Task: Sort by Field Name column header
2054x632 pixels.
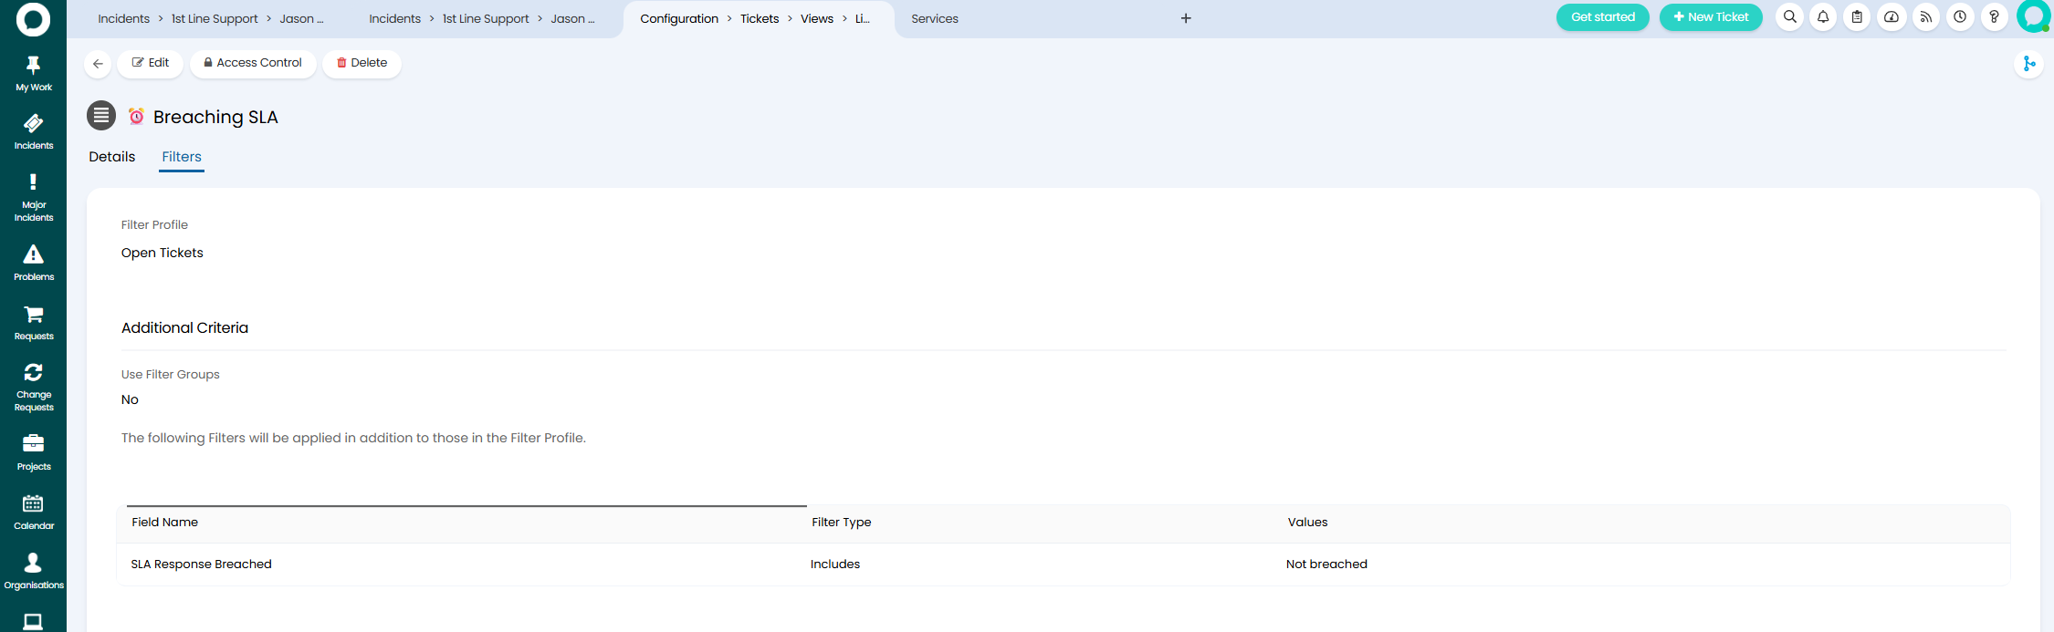Action: [x=165, y=523]
